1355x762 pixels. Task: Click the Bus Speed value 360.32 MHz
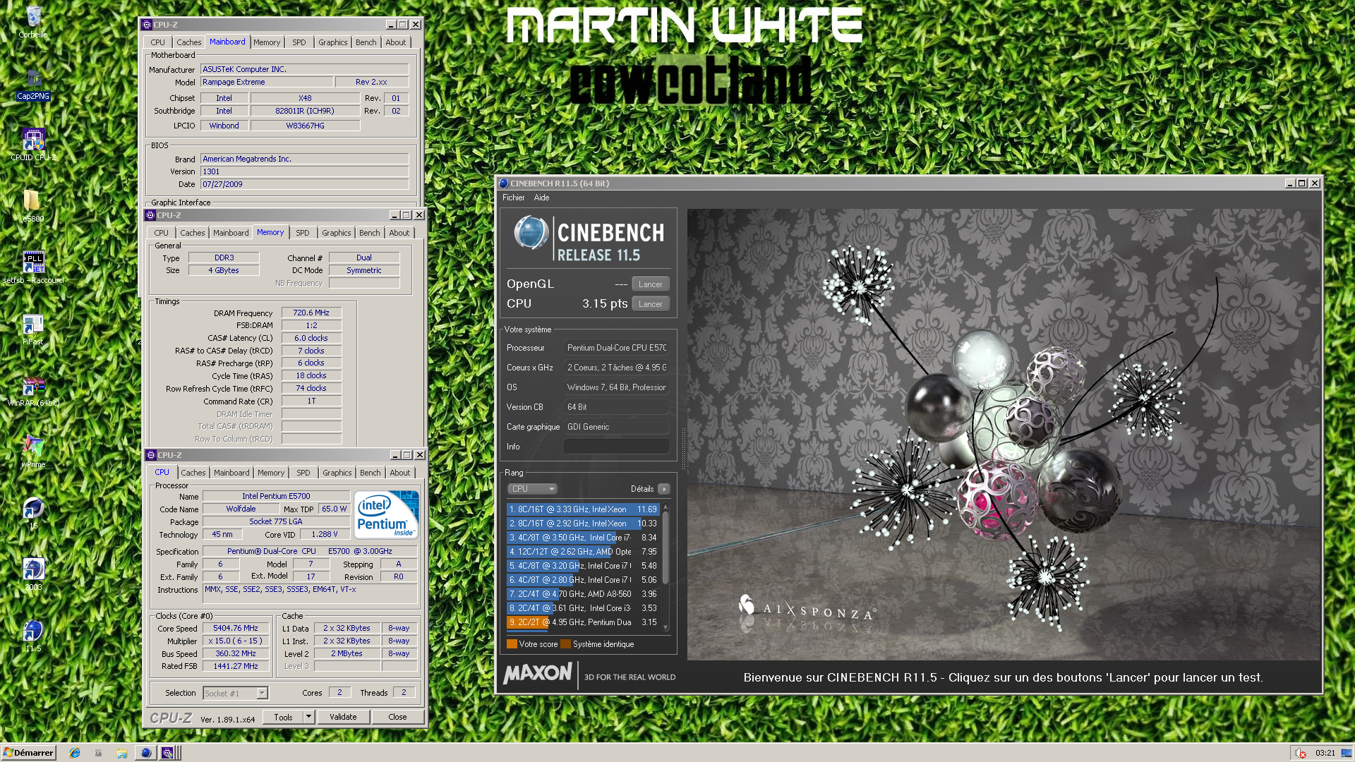(x=236, y=653)
